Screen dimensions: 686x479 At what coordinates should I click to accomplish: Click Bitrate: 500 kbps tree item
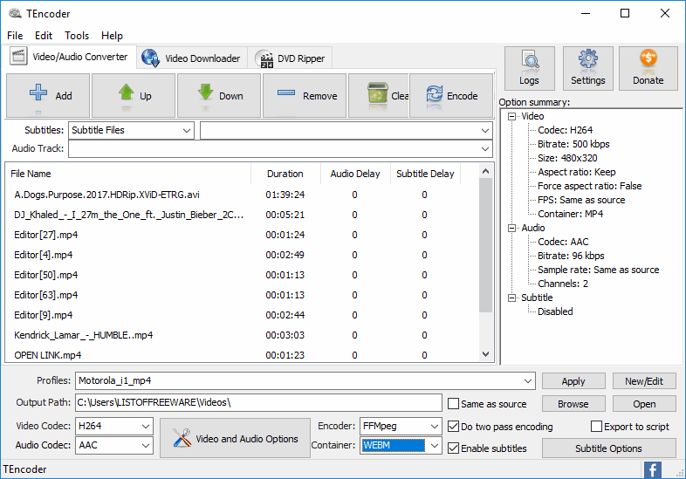pyautogui.click(x=573, y=144)
